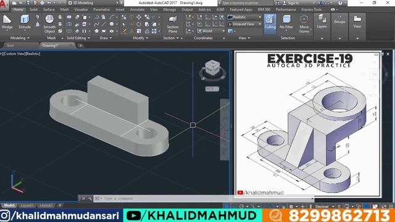Open the Express Tools ribbon tab
Image resolution: width=395 pixels, height=222 pixels.
point(312,10)
